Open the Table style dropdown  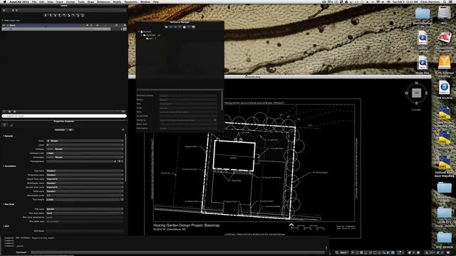pos(85,191)
